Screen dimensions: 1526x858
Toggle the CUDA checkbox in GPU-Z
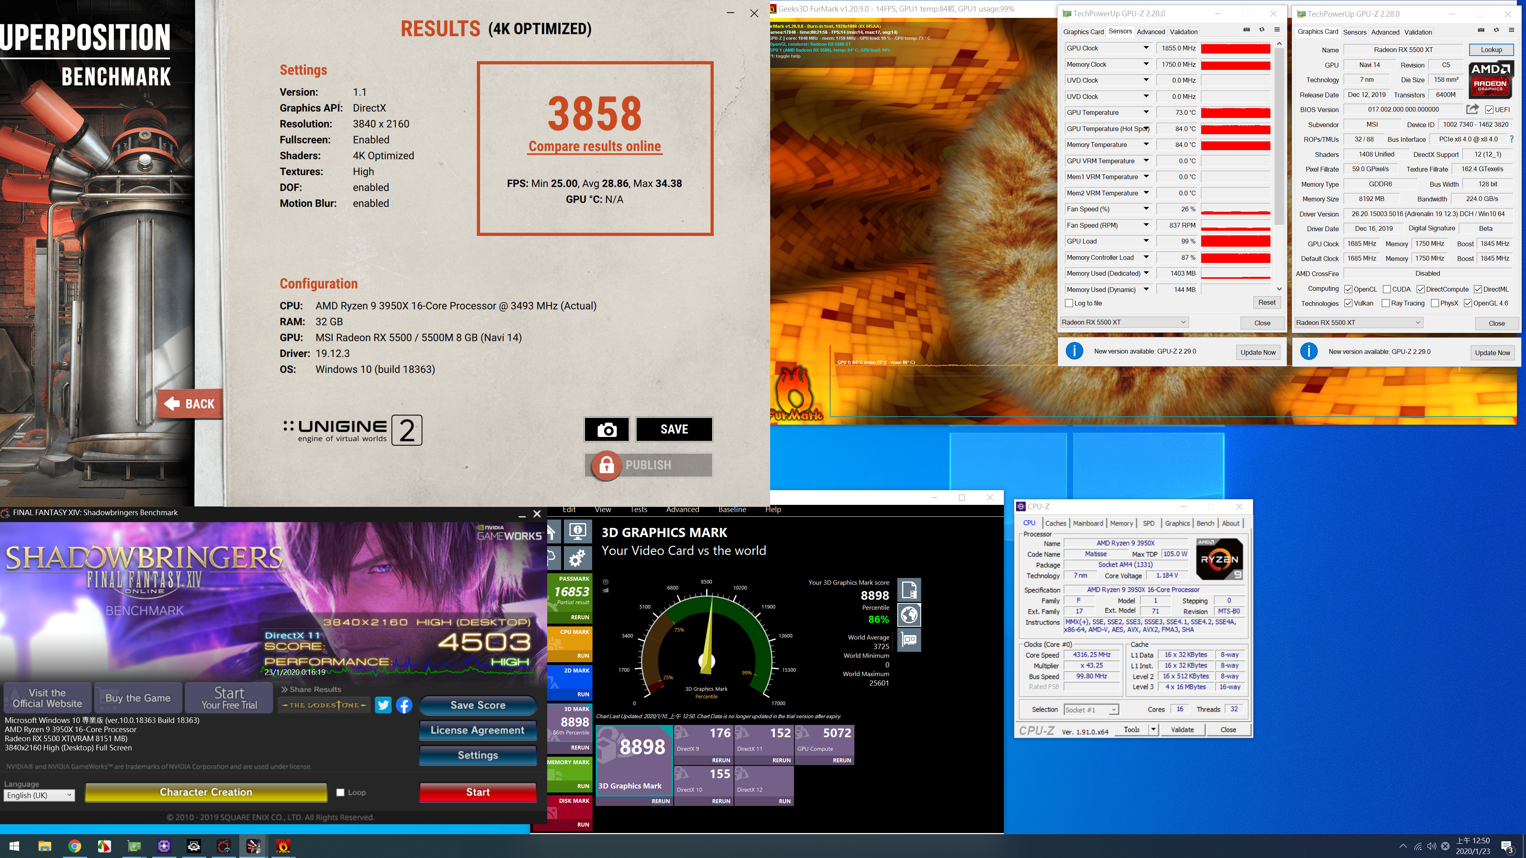point(1387,289)
